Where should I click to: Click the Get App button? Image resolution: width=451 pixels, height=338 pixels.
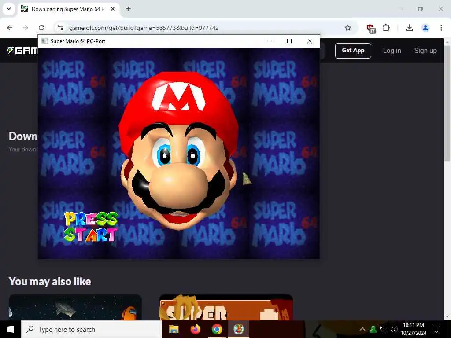click(353, 51)
